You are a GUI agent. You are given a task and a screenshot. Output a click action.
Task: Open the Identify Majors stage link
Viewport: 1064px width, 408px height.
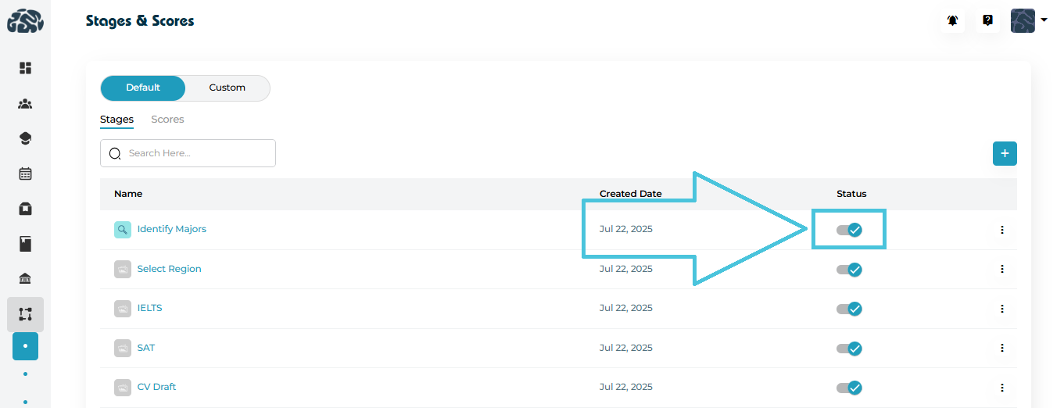[x=171, y=229]
